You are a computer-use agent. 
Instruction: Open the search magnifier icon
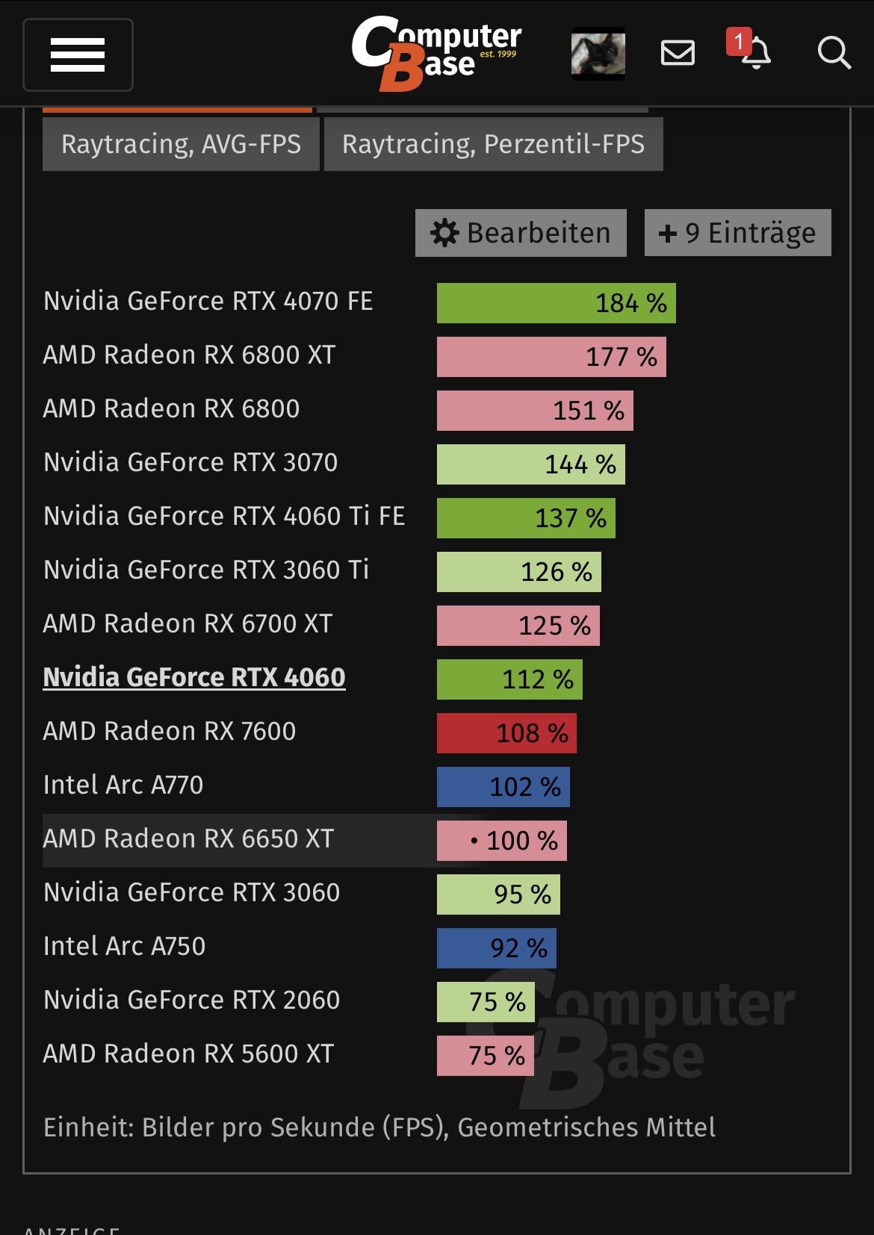[834, 53]
